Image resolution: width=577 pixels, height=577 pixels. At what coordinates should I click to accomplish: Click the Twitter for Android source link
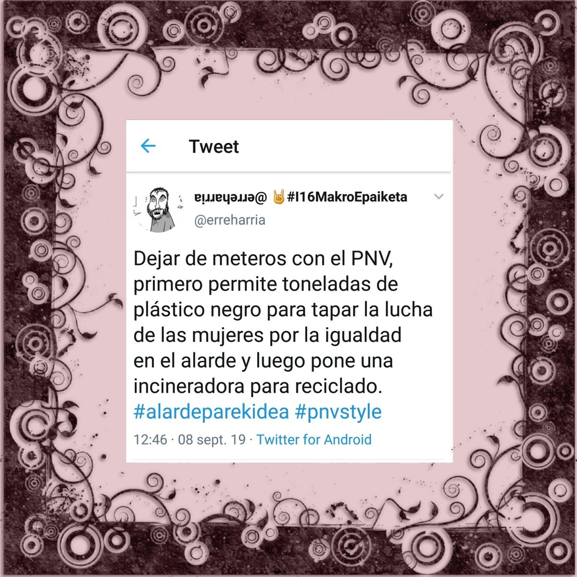[314, 439]
